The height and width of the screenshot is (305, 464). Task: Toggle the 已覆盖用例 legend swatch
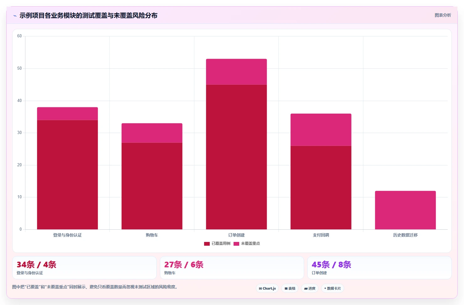point(207,243)
